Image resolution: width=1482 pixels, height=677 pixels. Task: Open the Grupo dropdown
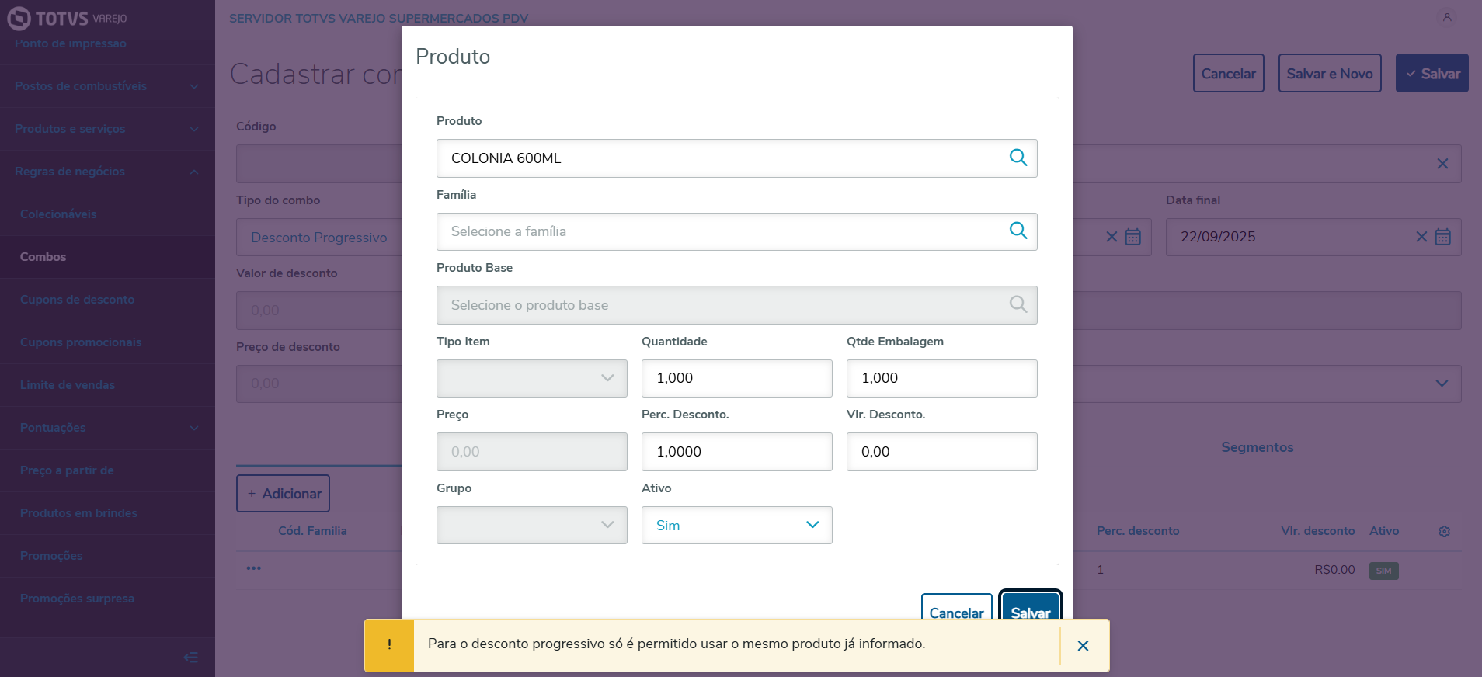click(x=531, y=526)
